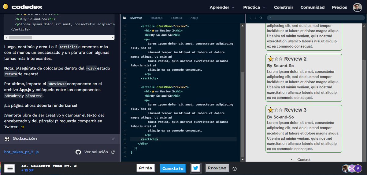
Task: Open the Construir nav item
Action: tap(284, 7)
